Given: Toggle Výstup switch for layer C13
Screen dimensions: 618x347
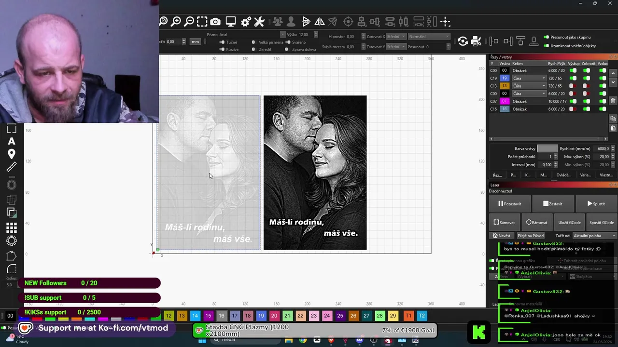Looking at the screenshot, I should tap(573, 86).
